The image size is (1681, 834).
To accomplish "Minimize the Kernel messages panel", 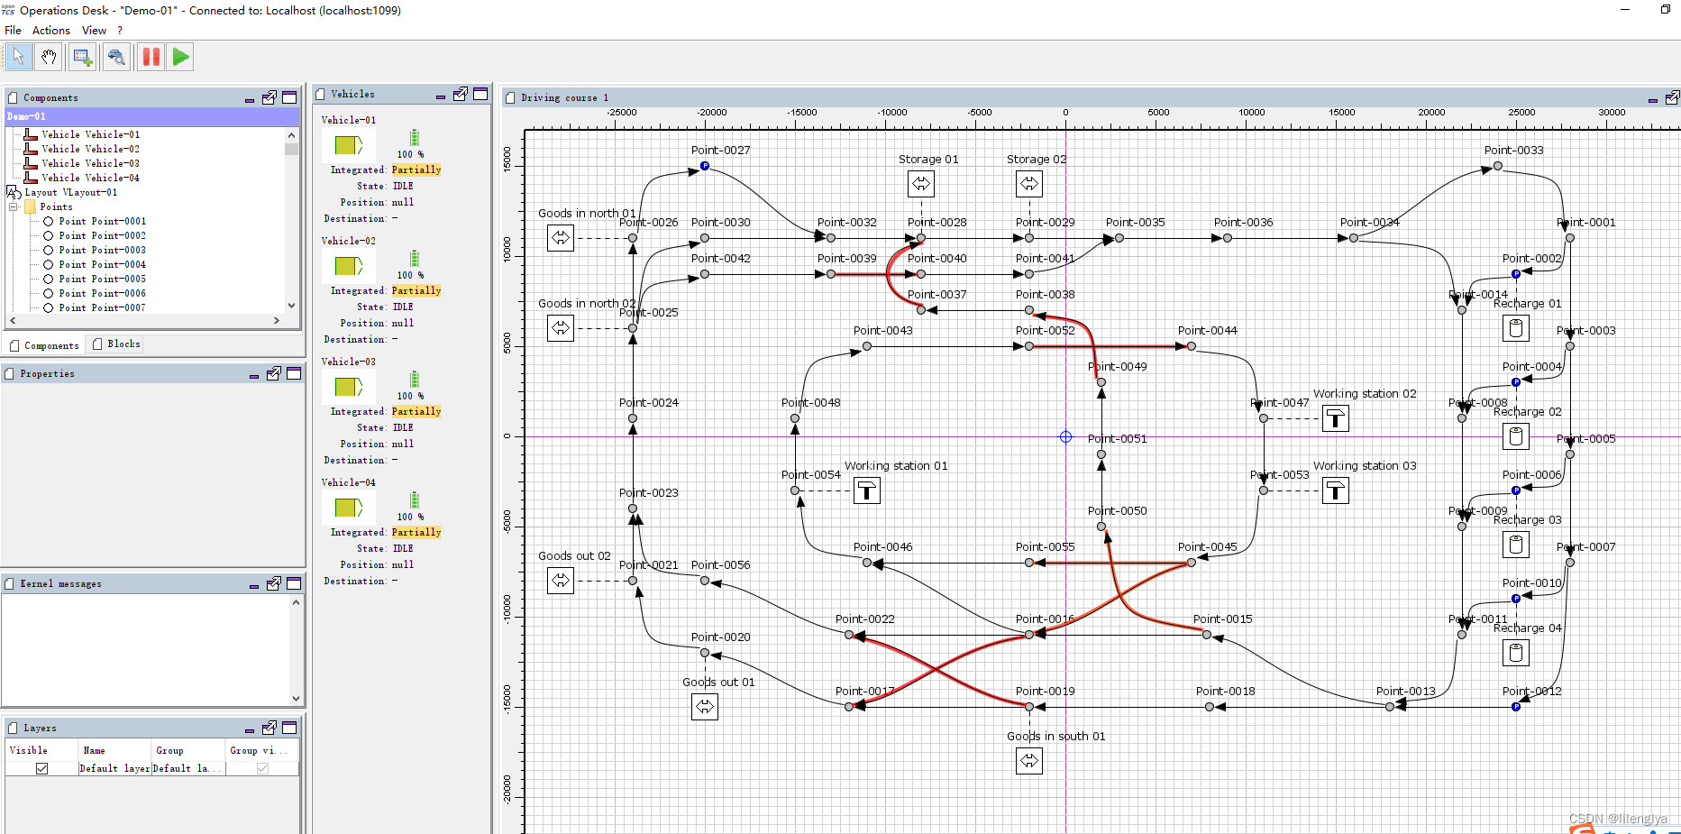I will coord(254,584).
